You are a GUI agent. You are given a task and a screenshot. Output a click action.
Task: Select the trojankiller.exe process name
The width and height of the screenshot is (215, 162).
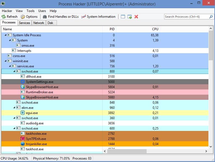pos(36,144)
